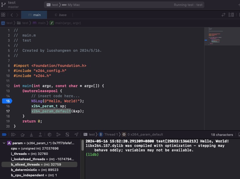The height and width of the screenshot is (179, 240).
Task: Click the Simulate Location arrow icon
Action: [x=76, y=135]
